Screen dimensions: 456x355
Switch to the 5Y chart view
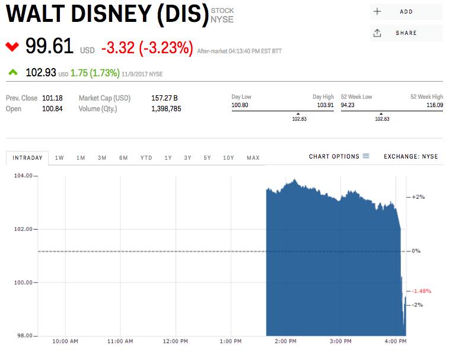(207, 158)
